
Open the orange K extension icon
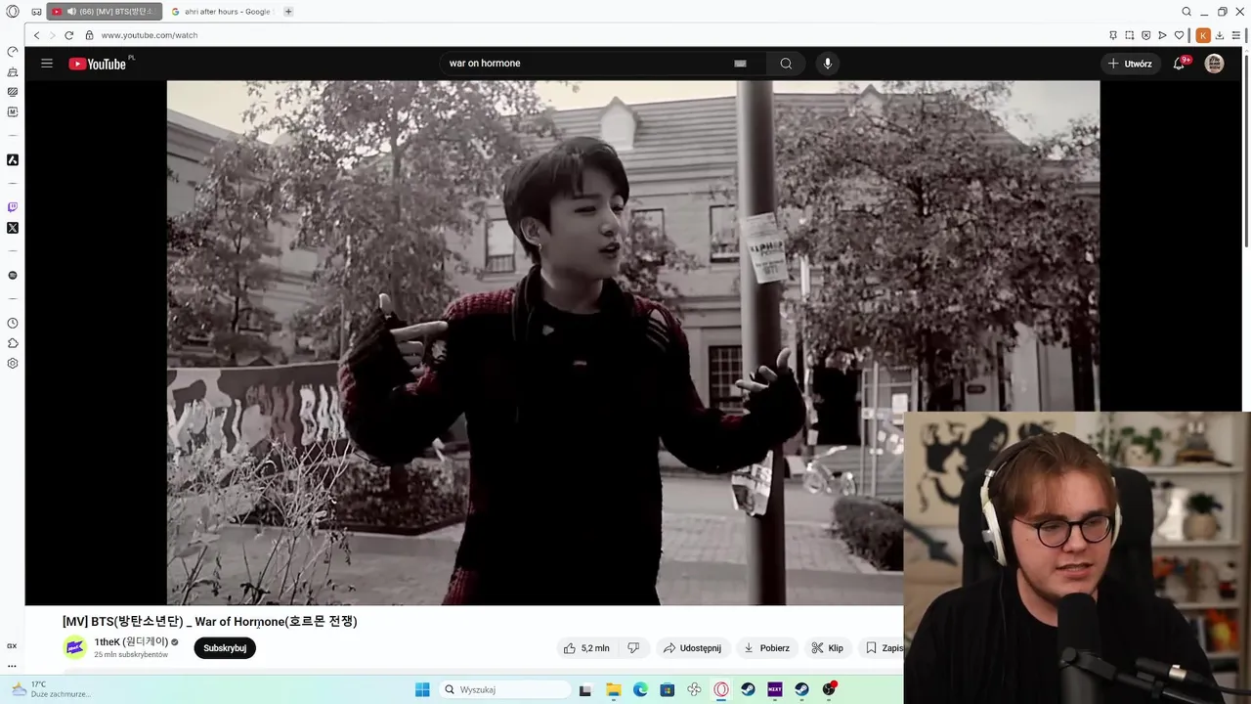pos(1203,35)
